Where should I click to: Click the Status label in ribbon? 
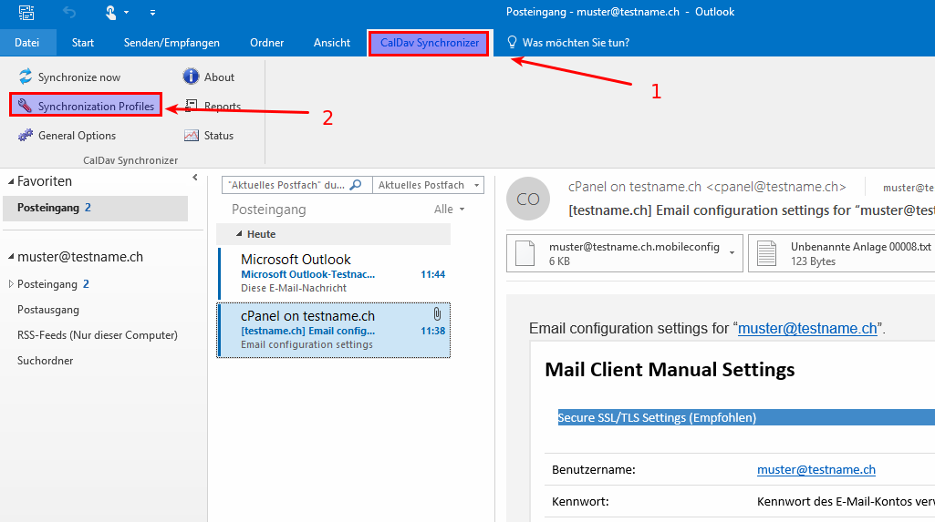[x=218, y=136]
